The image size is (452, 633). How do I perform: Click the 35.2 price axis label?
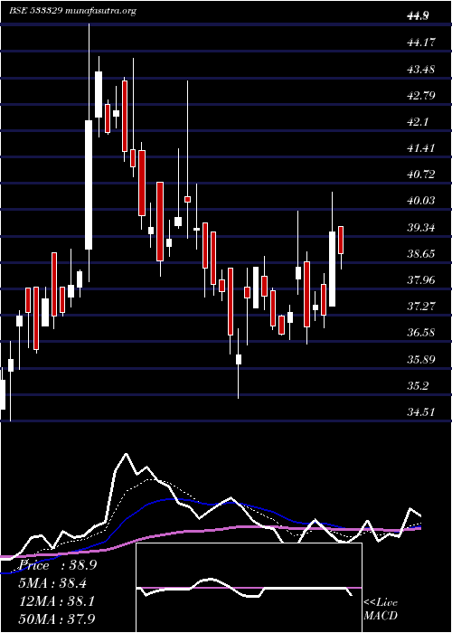(418, 386)
